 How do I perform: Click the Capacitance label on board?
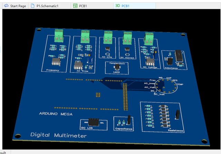point(124,129)
